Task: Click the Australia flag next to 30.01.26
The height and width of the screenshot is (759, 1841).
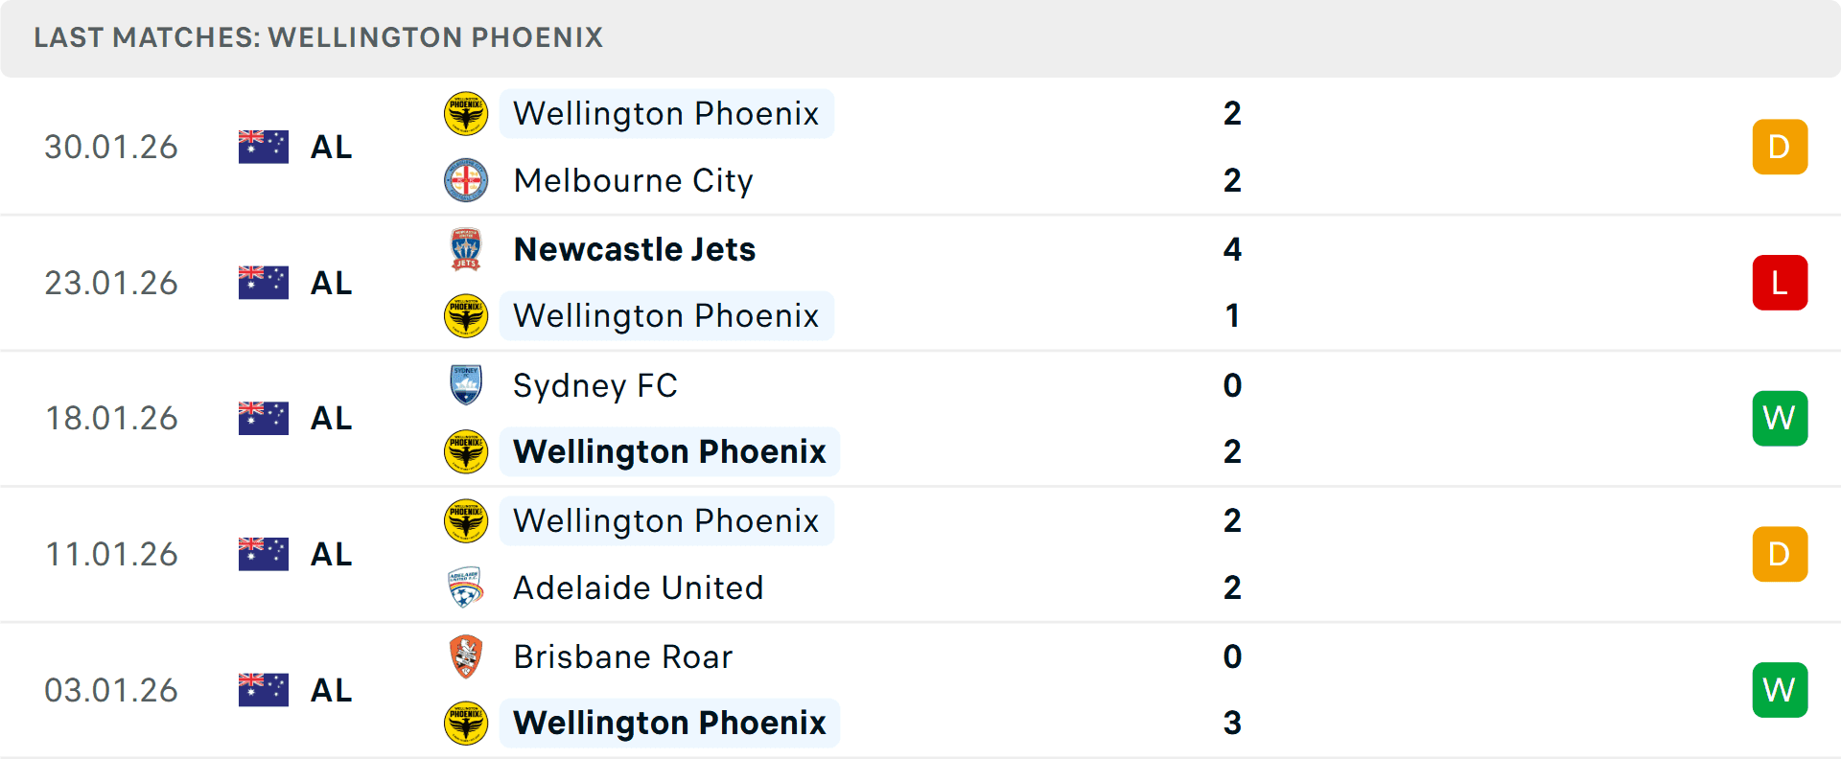Action: 263,146
